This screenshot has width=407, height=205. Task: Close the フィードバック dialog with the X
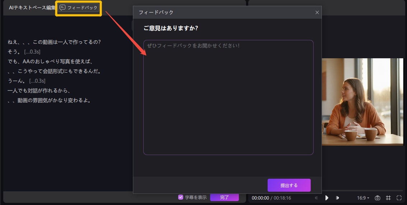[x=317, y=13]
